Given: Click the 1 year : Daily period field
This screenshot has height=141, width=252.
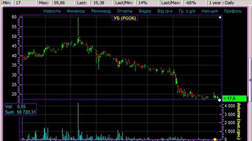Looking at the screenshot, I should [x=230, y=3].
